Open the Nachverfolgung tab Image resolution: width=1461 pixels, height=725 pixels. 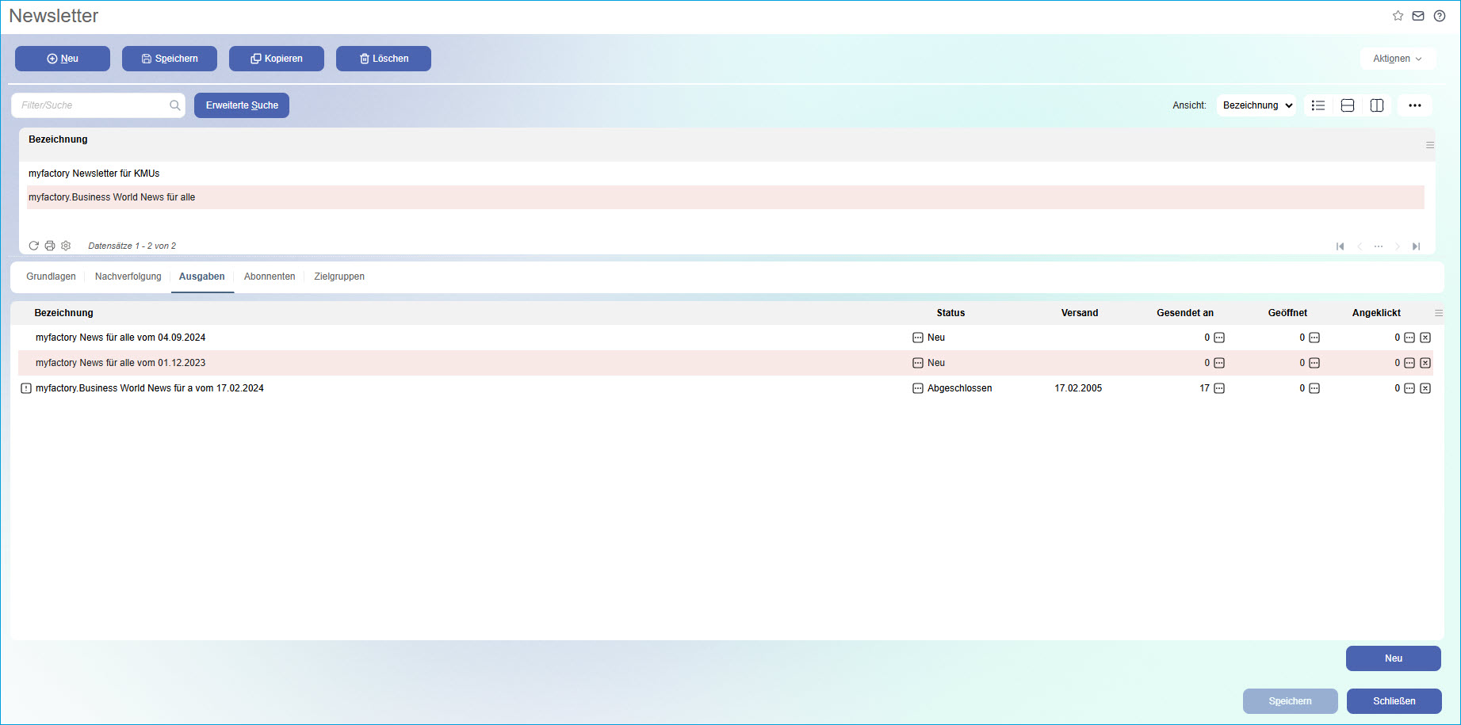pyautogui.click(x=128, y=277)
